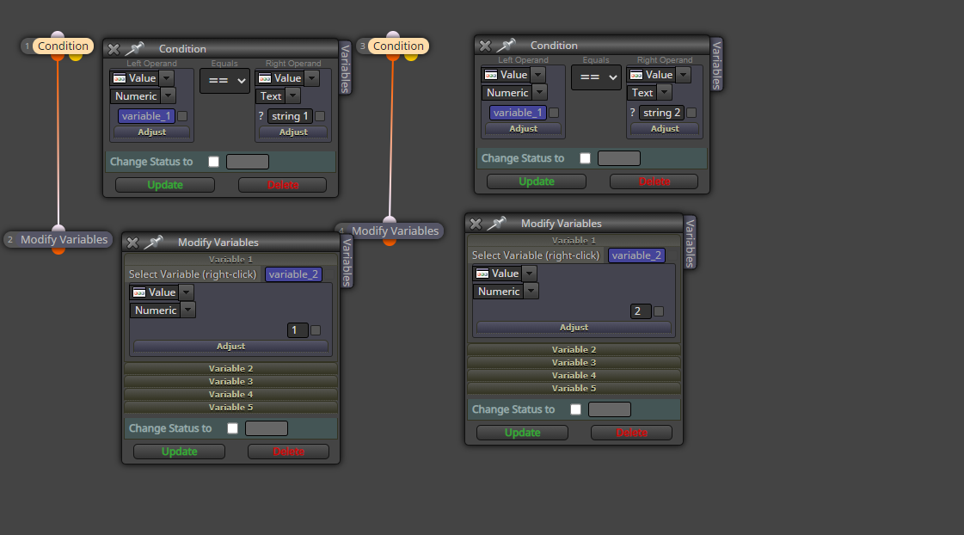This screenshot has width=964, height=535.
Task: Expand Variable 4 in value 2 Modify panel
Action: (574, 375)
